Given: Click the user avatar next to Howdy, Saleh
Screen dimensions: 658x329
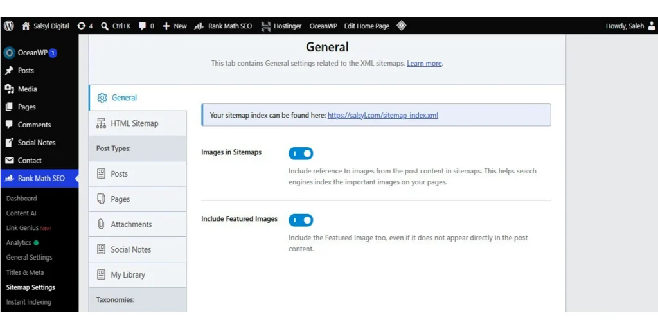Looking at the screenshot, I should tap(652, 26).
